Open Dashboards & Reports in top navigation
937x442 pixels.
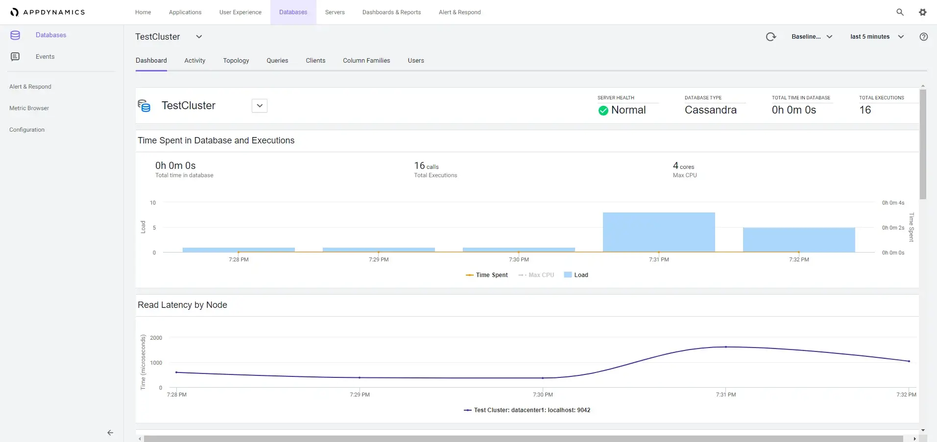(392, 12)
